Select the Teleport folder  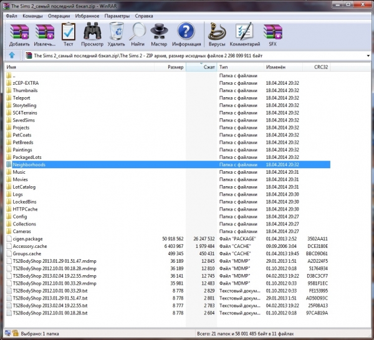[x=21, y=98]
